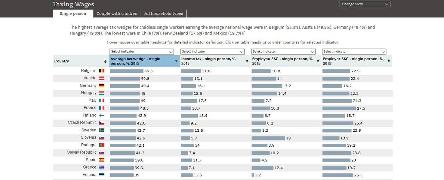
Task: Open indicator selector above Average tax wedge
Action: pyautogui.click(x=142, y=52)
